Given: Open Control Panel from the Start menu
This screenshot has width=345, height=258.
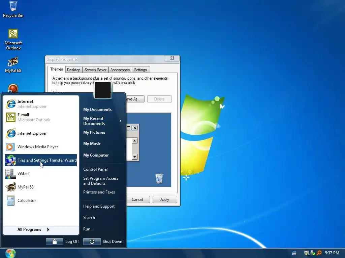Looking at the screenshot, I should 95,169.
